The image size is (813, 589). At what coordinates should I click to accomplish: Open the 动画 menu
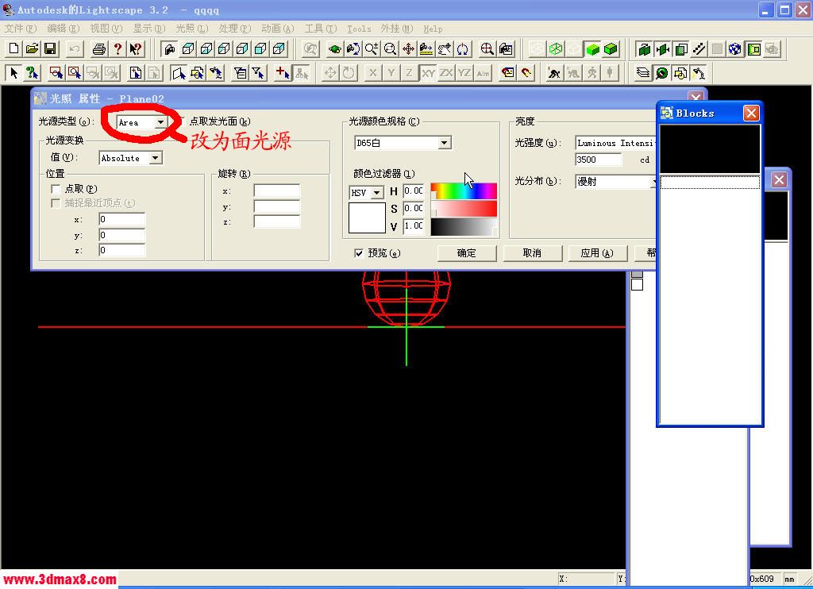pyautogui.click(x=277, y=29)
